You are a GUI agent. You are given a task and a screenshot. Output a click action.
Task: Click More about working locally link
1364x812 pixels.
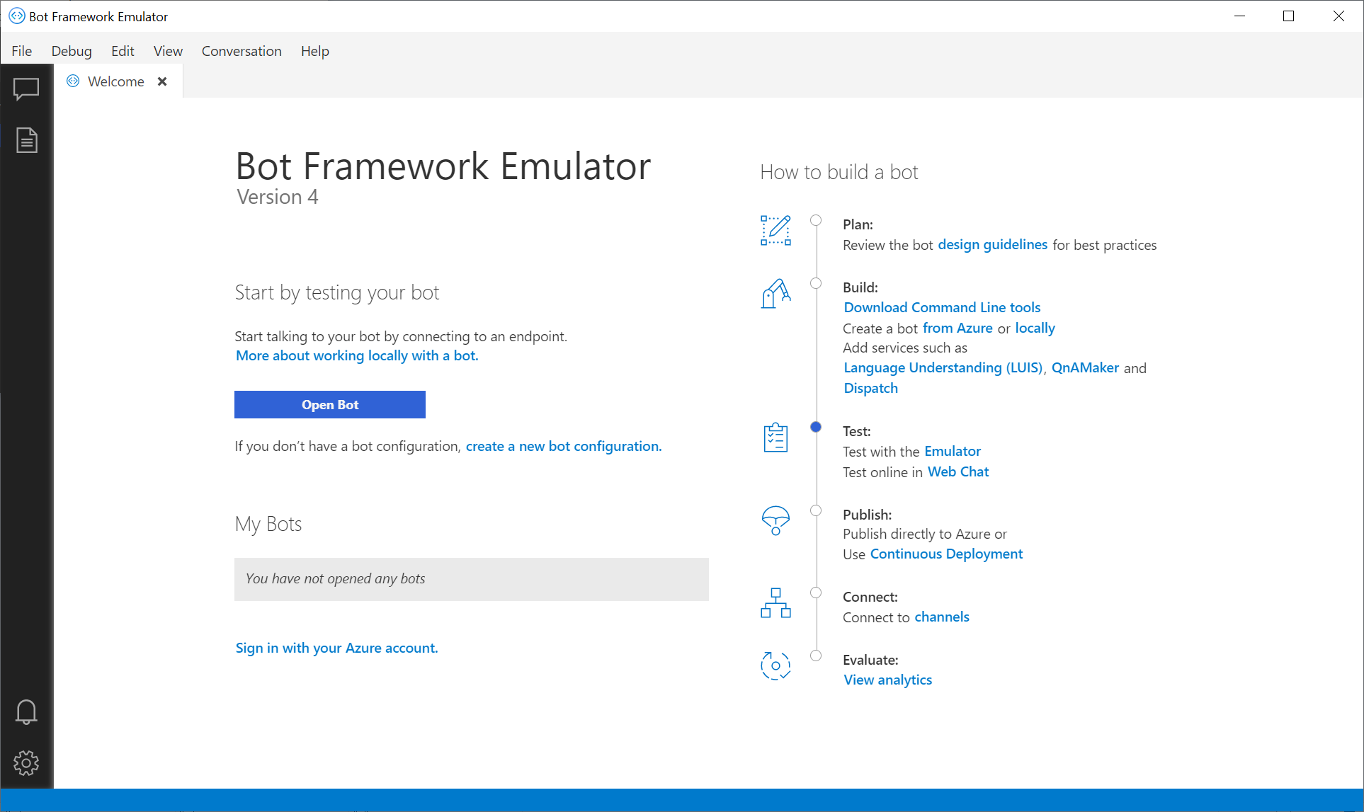click(356, 355)
